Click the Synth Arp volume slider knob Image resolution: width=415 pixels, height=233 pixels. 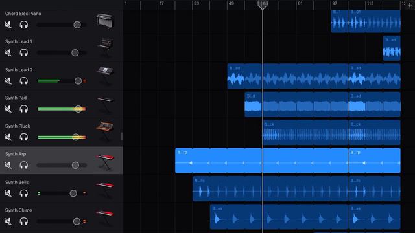(x=75, y=165)
